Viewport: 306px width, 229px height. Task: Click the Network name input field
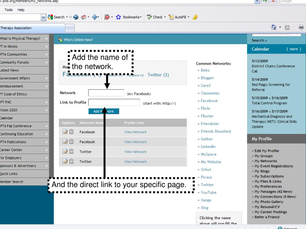pos(106,93)
